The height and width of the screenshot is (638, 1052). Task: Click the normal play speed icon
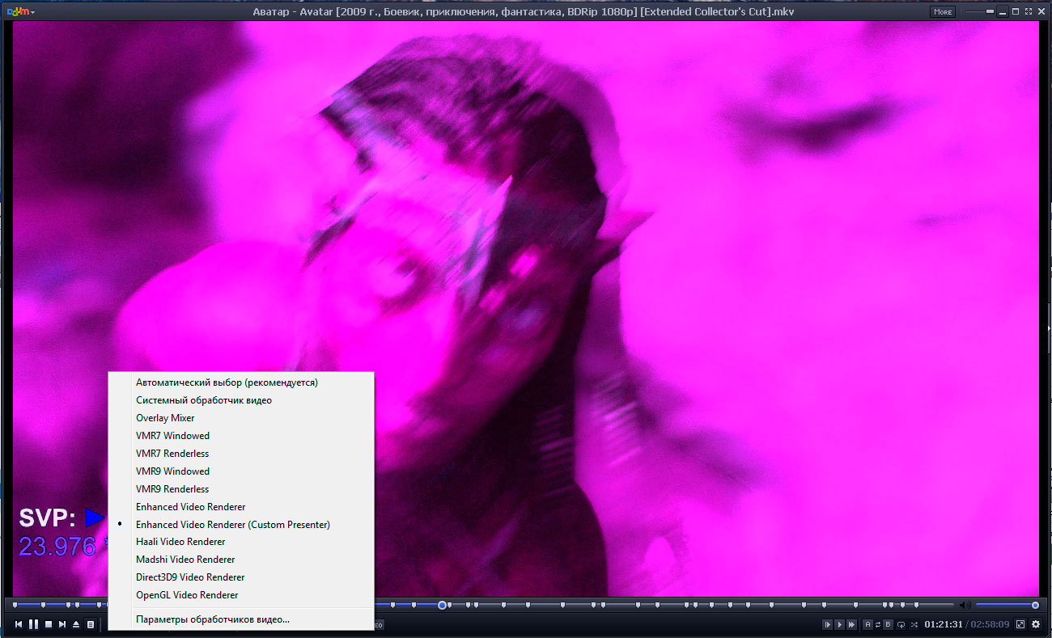(839, 624)
